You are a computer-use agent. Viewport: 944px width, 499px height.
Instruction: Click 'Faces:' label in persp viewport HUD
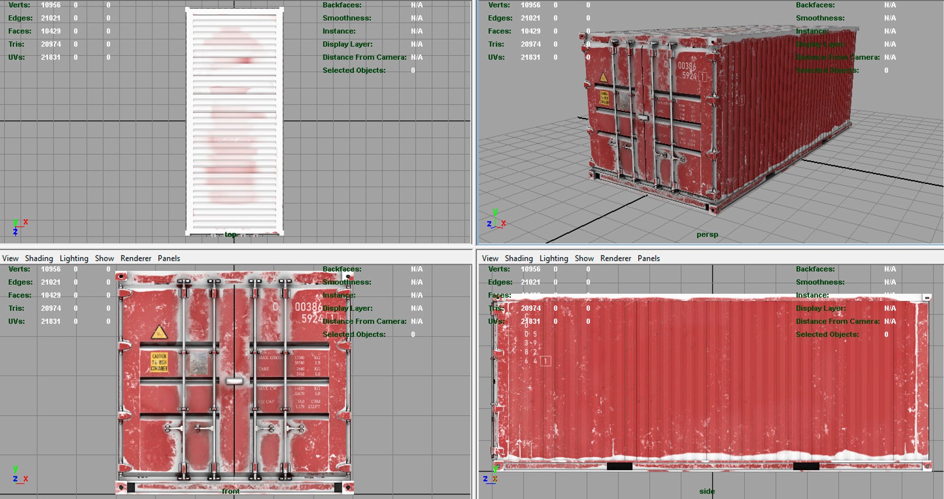click(x=500, y=31)
